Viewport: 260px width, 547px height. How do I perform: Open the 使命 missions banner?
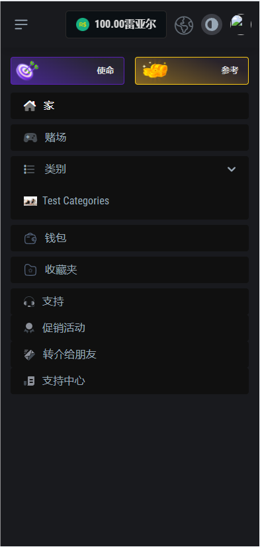point(67,71)
